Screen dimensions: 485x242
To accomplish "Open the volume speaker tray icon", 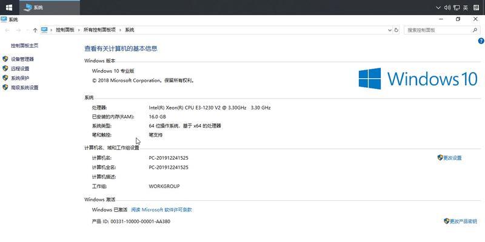I will (x=447, y=8).
